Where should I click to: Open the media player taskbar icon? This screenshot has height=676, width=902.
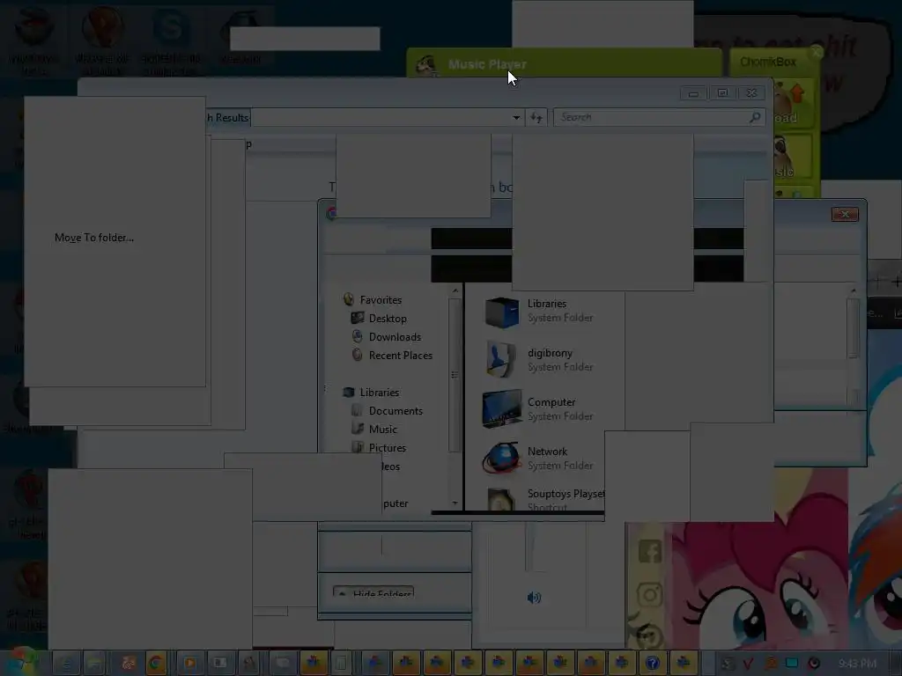(x=189, y=663)
